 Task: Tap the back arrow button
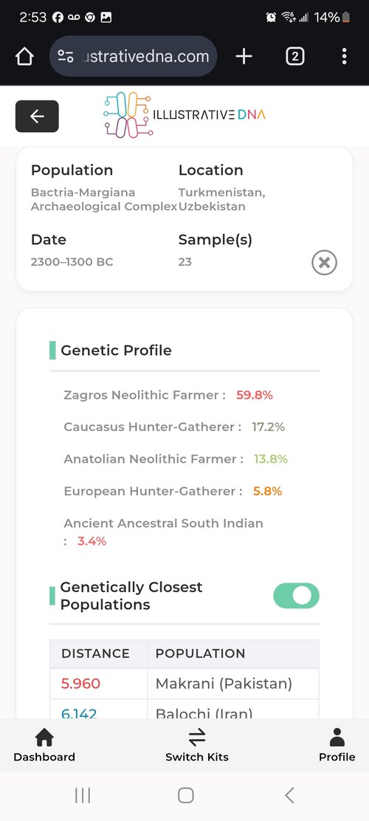pyautogui.click(x=37, y=116)
